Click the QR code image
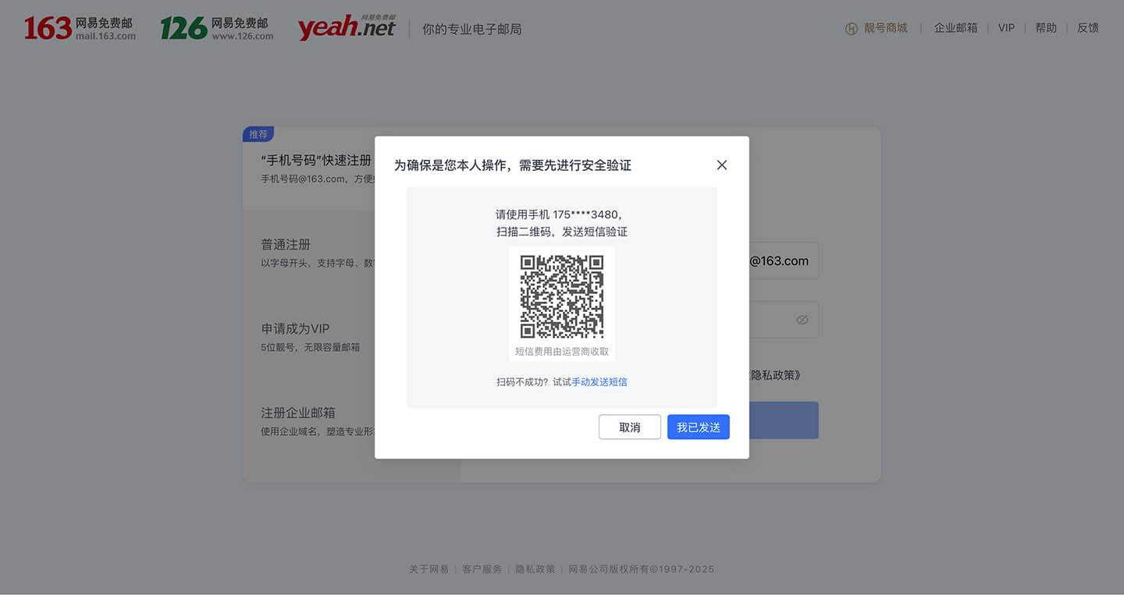 (x=562, y=296)
